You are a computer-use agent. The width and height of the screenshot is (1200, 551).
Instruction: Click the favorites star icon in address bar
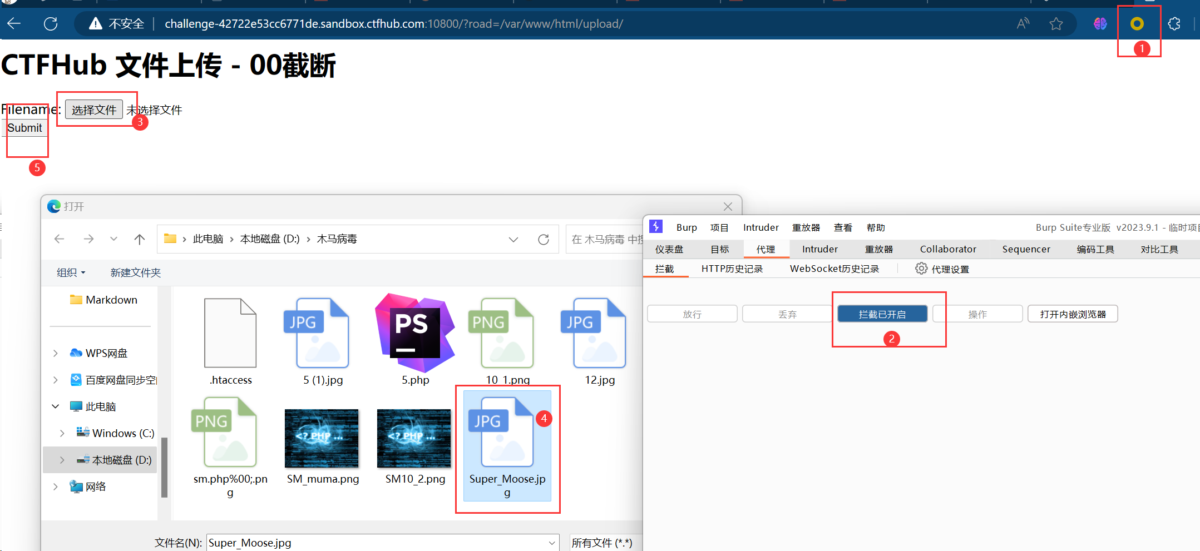pos(1056,23)
